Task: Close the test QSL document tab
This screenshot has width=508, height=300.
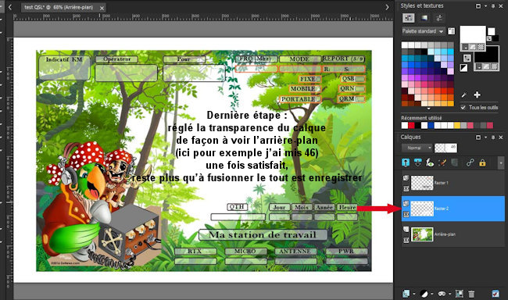Action: 102,8
